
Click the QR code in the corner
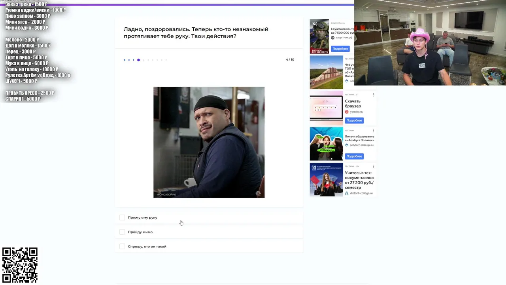click(20, 265)
